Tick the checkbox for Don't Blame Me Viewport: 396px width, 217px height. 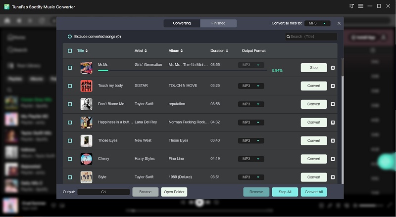[70, 104]
